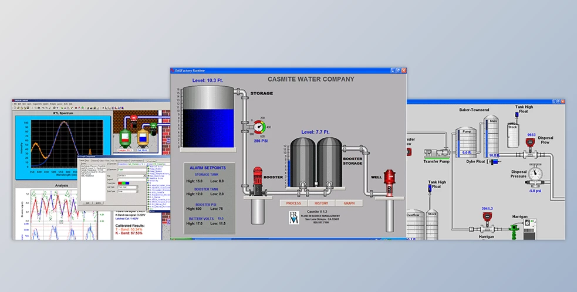The height and width of the screenshot is (292, 577).
Task: Open the Axis dropdown in graph dialog
Action: 130,176
